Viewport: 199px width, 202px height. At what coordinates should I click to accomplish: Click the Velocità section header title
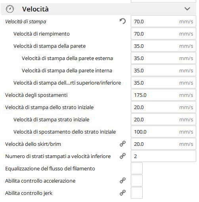pyautogui.click(x=35, y=9)
